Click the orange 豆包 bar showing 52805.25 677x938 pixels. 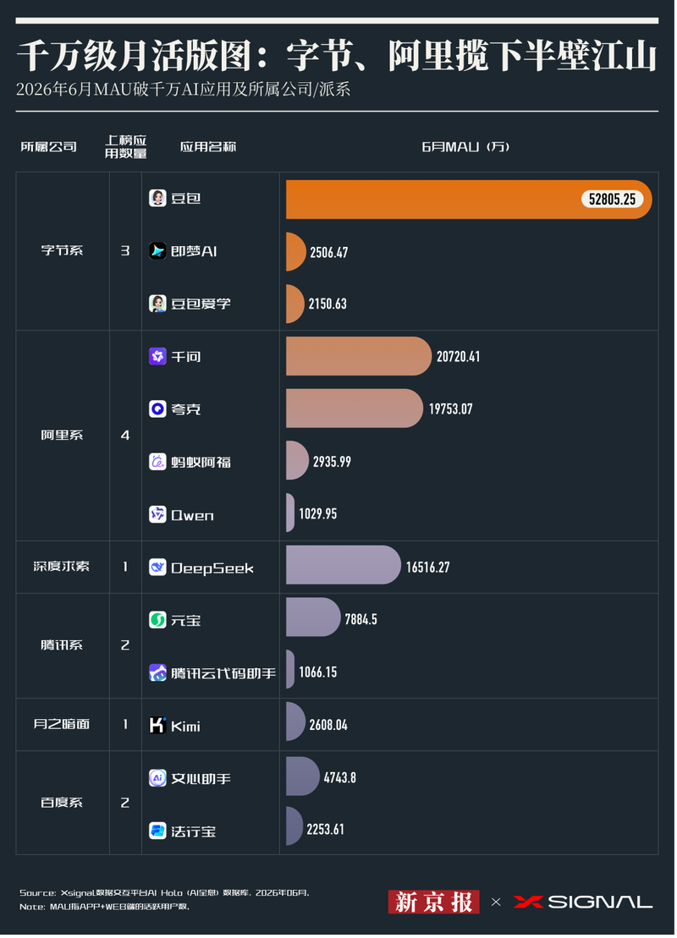(470, 200)
